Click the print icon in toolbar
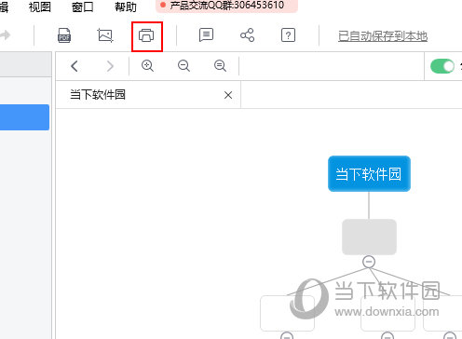The width and height of the screenshot is (462, 339). pyautogui.click(x=146, y=35)
